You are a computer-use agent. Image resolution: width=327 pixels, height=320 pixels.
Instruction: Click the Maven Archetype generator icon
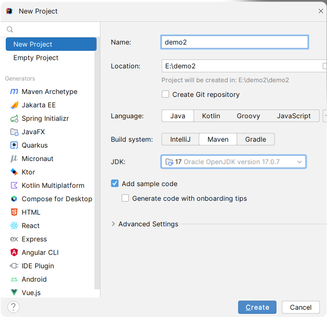14,92
